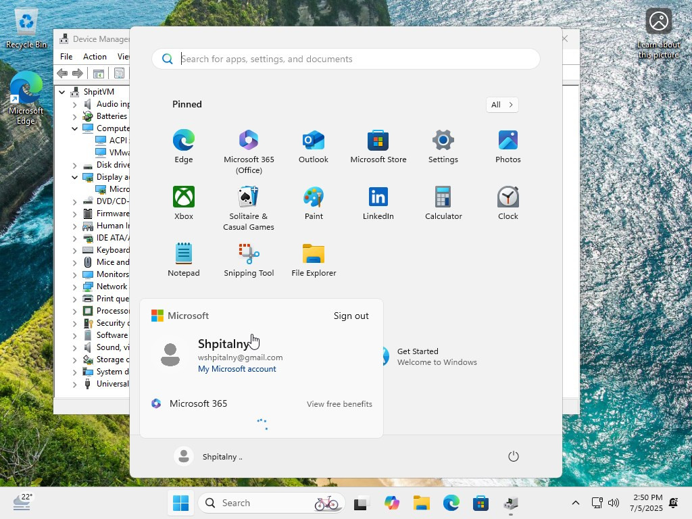Open the Microsoft 365 entry in account flyout

tap(190, 404)
